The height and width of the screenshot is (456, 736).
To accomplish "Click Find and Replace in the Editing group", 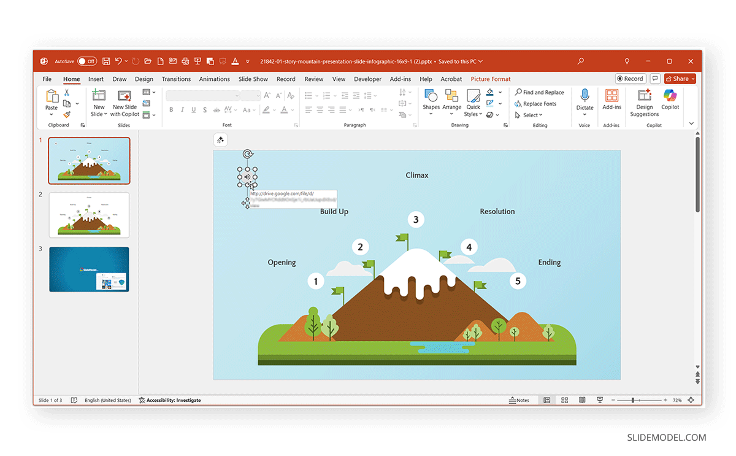I will [540, 92].
